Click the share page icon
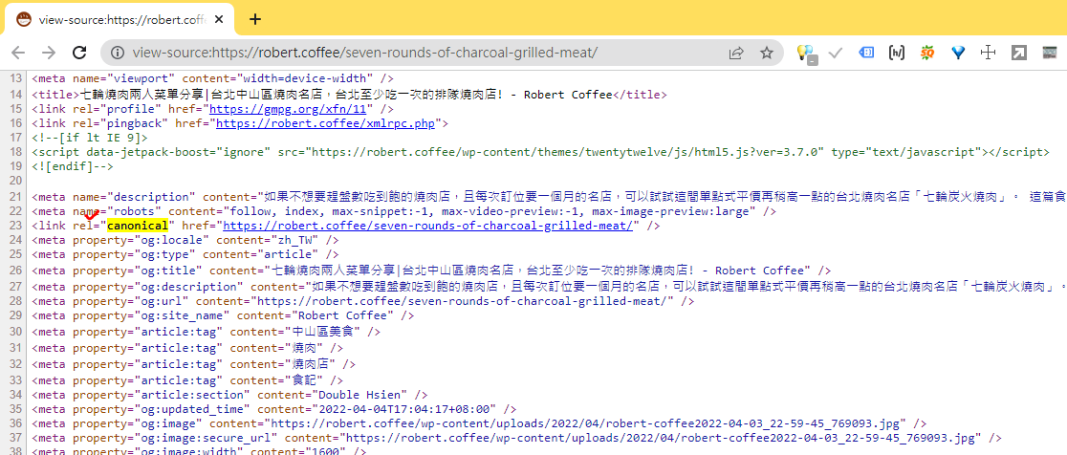Screen dimensions: 1067x455 click(x=735, y=53)
